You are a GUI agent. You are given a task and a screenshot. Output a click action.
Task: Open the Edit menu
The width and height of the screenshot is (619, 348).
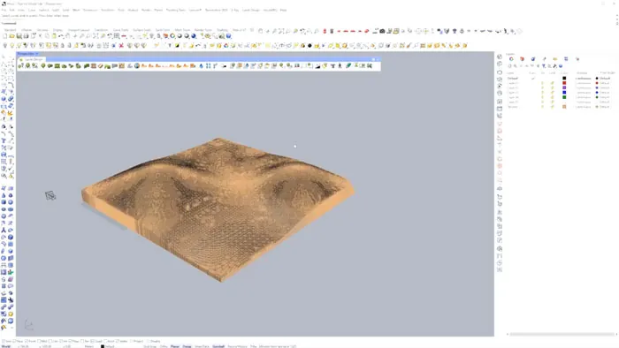(x=11, y=11)
